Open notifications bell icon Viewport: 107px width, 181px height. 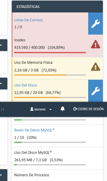[63, 109]
